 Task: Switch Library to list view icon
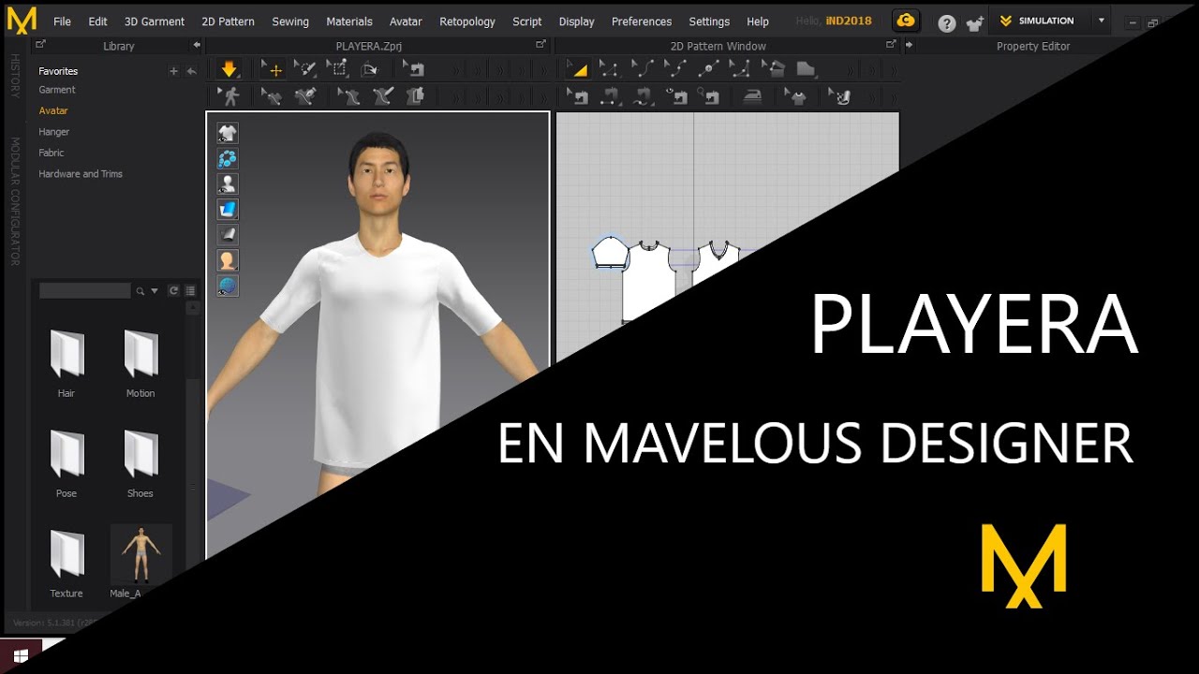[190, 291]
